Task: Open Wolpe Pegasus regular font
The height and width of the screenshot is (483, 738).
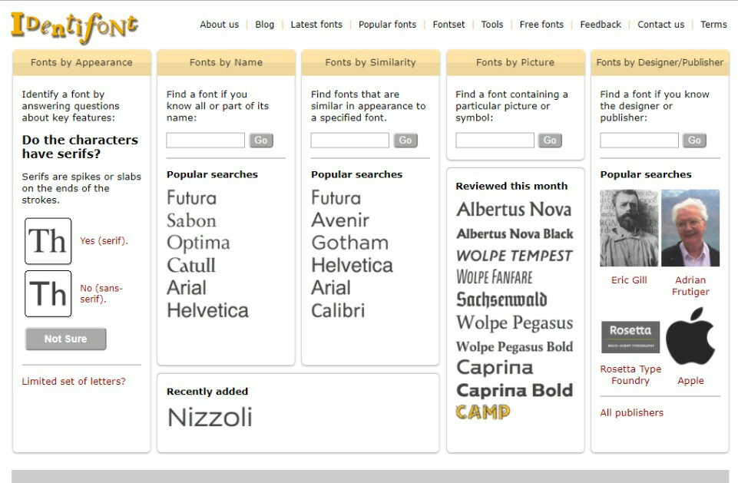Action: coord(514,323)
